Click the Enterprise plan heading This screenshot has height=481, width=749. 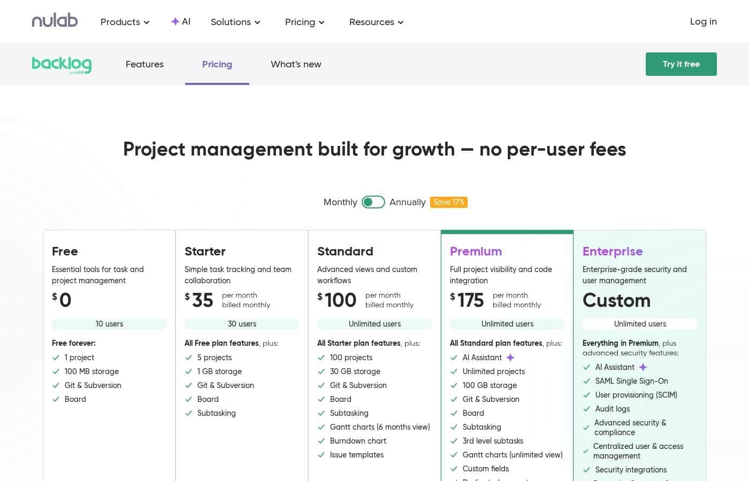613,251
